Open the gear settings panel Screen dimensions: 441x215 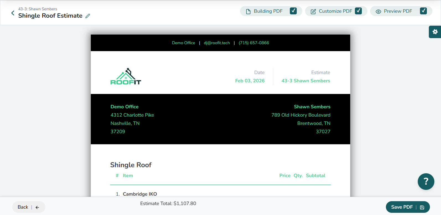tap(435, 32)
